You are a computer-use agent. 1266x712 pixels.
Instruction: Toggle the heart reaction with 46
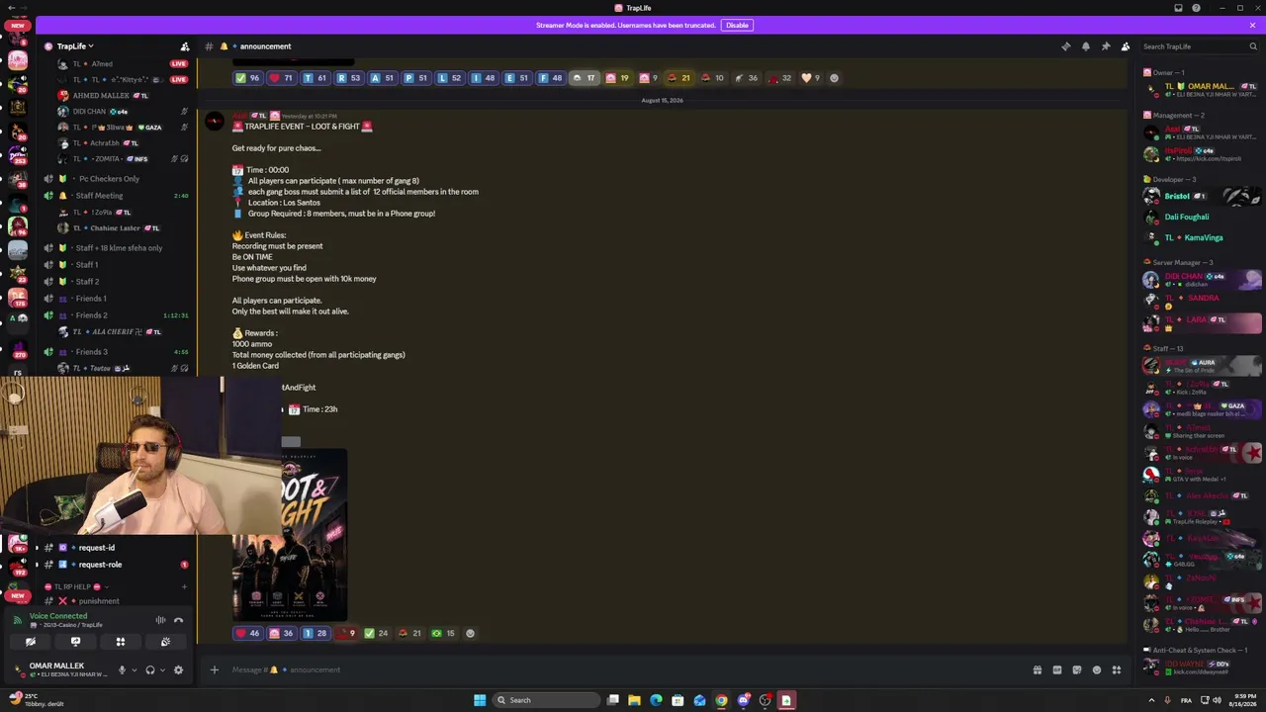click(247, 633)
